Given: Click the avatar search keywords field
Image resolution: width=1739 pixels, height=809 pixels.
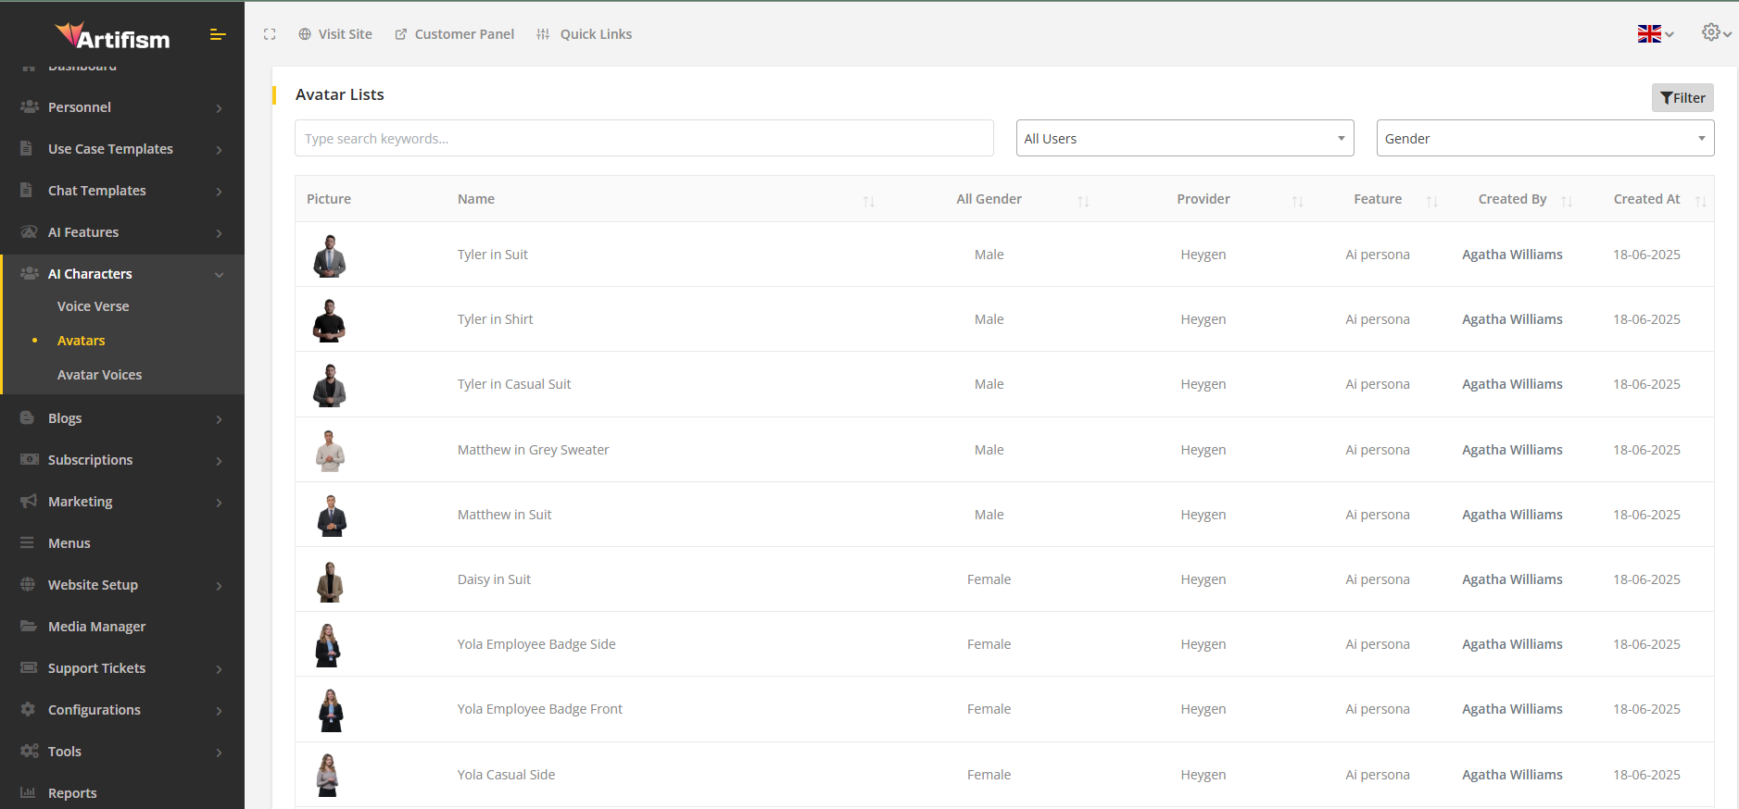Looking at the screenshot, I should (644, 139).
